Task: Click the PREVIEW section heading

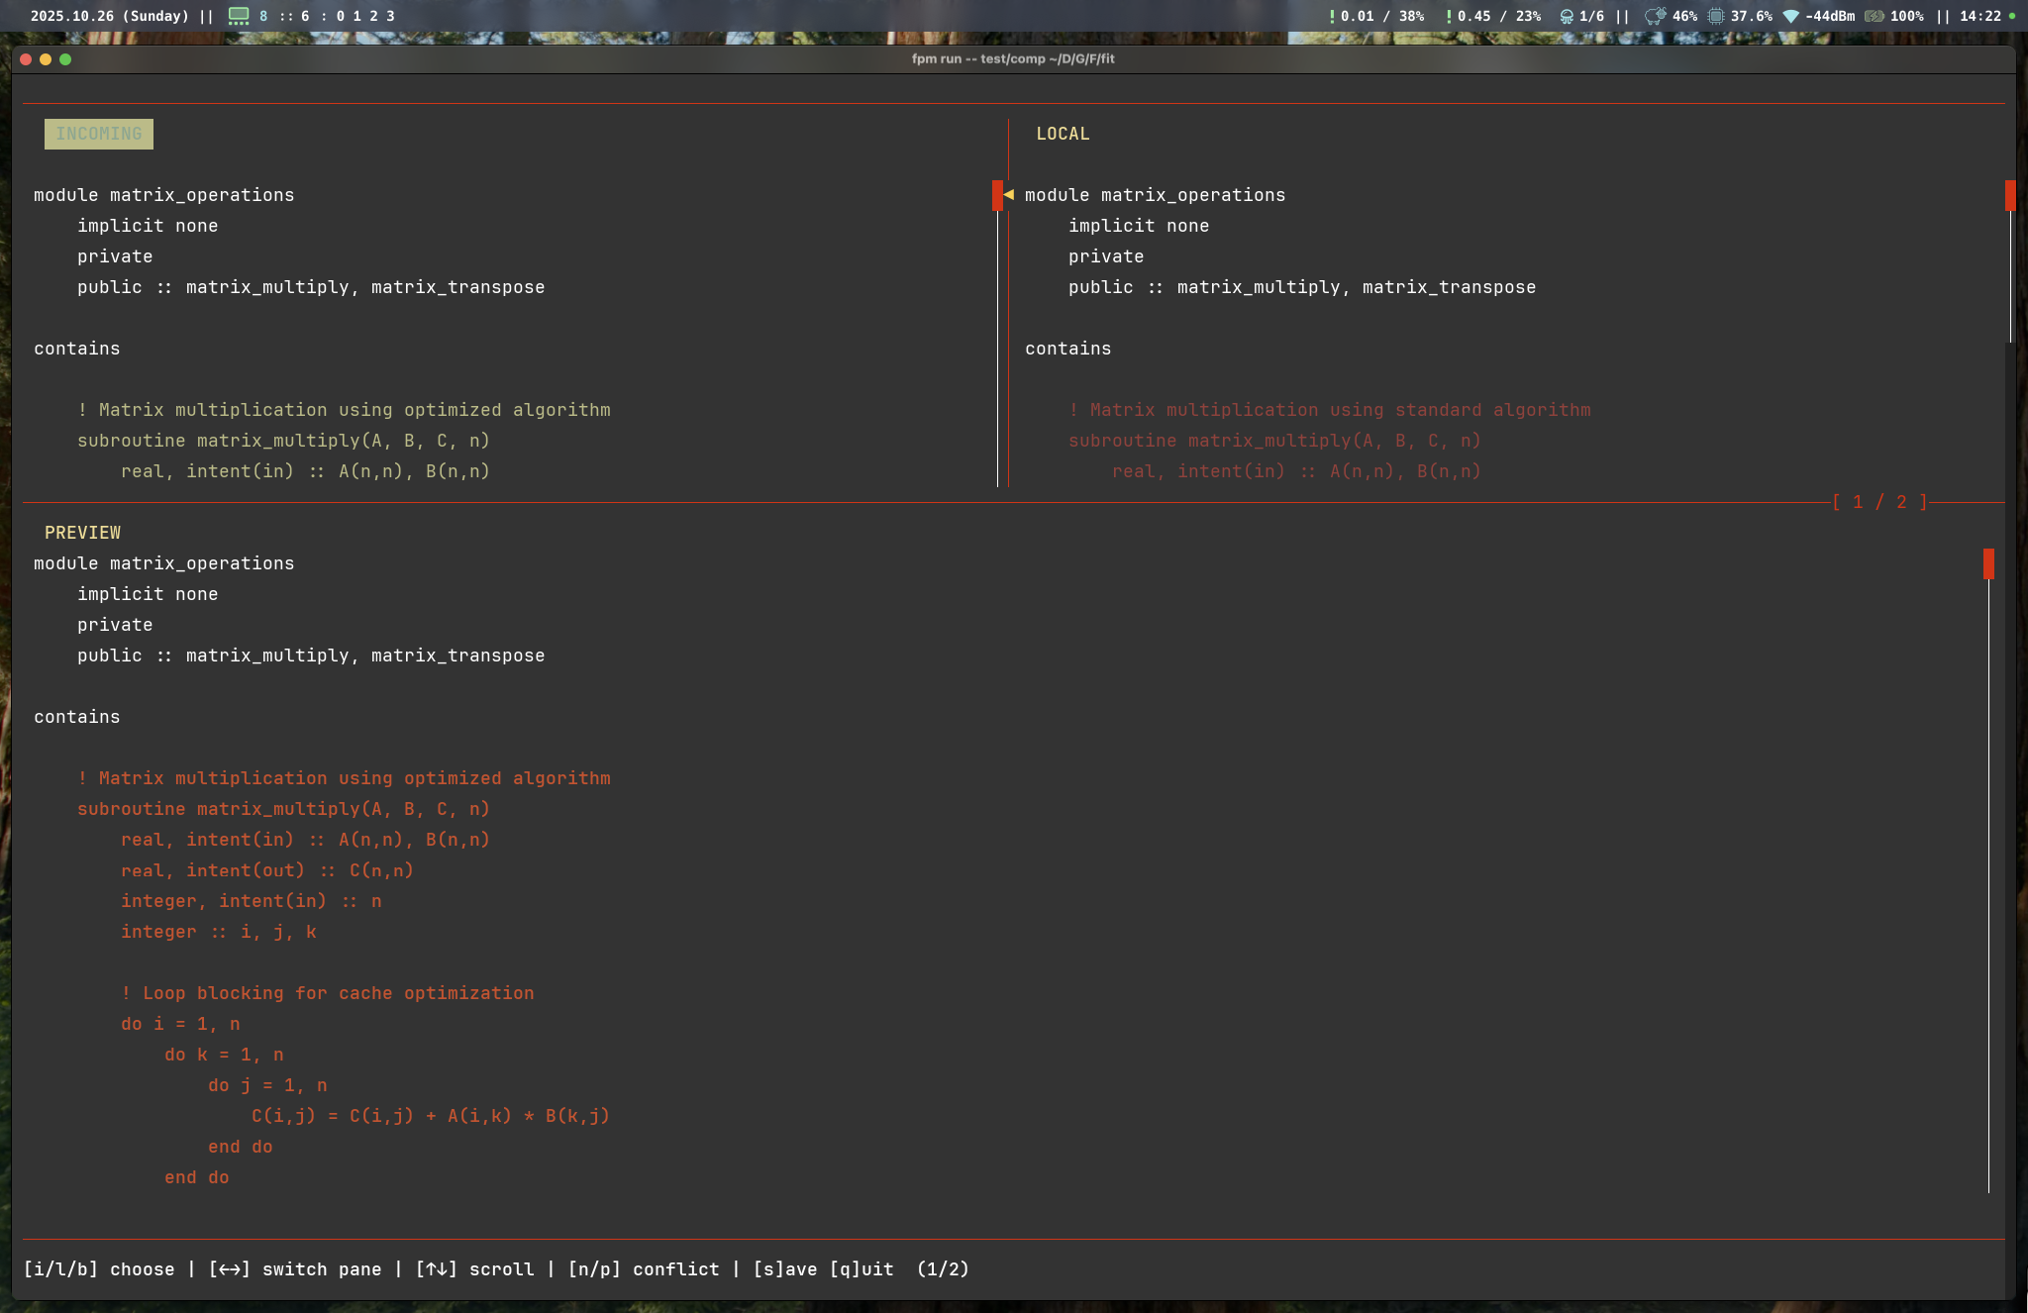Action: click(x=83, y=533)
